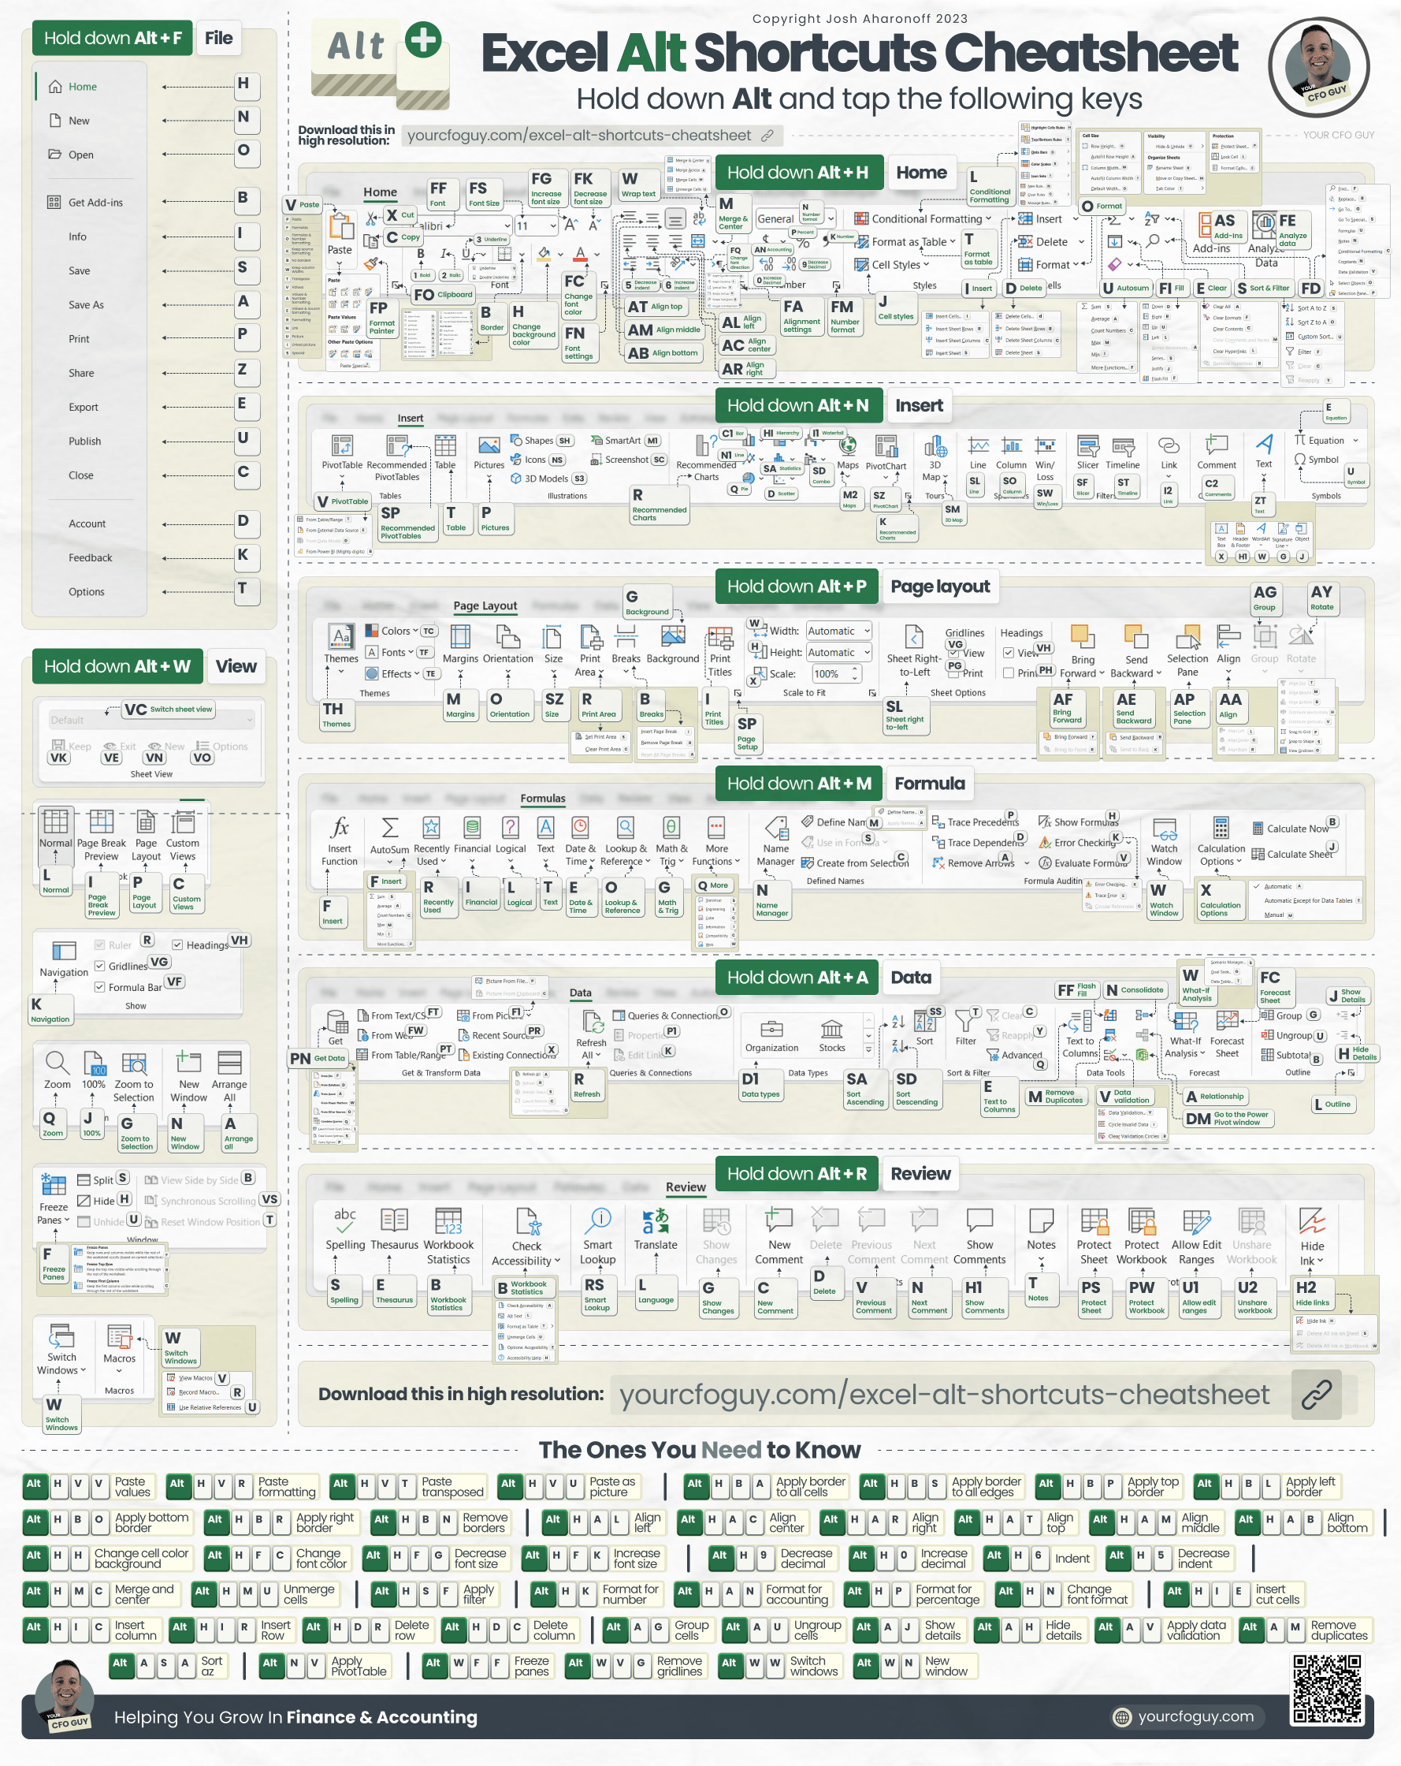Click the Filter funnel icon
1401x1766 pixels.
(965, 1021)
